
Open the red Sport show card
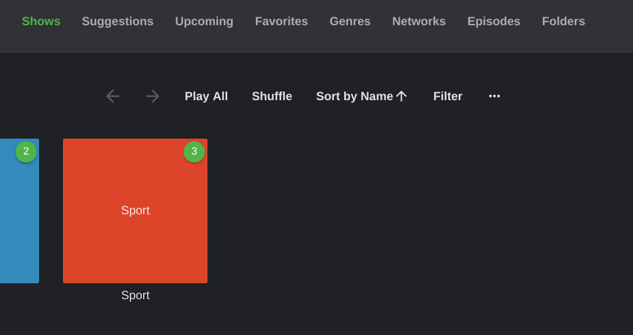click(x=135, y=211)
